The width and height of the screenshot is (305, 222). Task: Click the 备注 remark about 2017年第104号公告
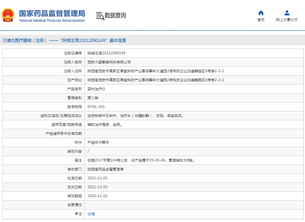pyautogui.click(x=141, y=160)
